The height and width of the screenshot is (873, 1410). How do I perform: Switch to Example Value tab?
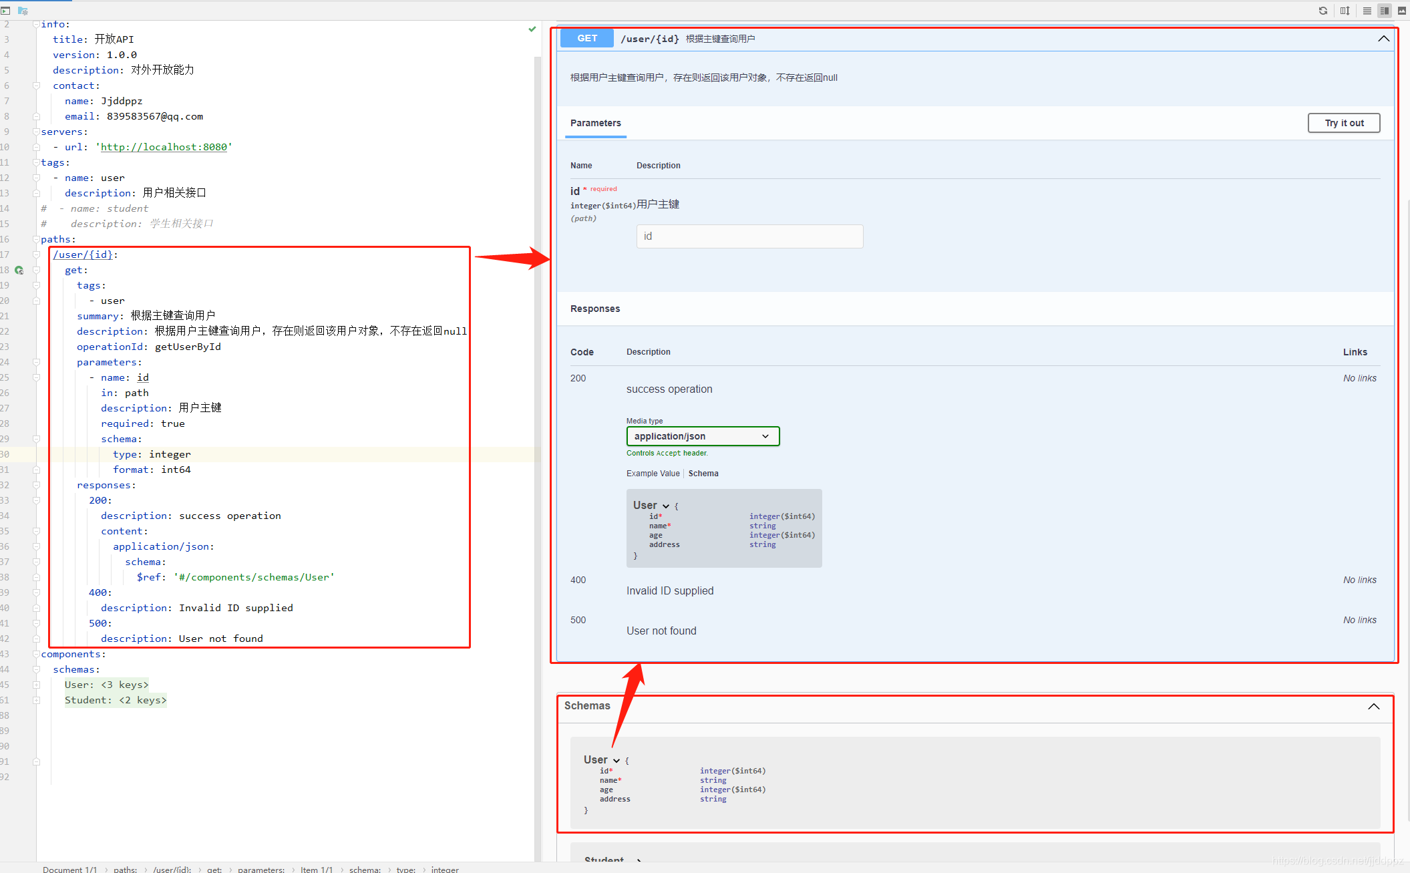click(653, 474)
